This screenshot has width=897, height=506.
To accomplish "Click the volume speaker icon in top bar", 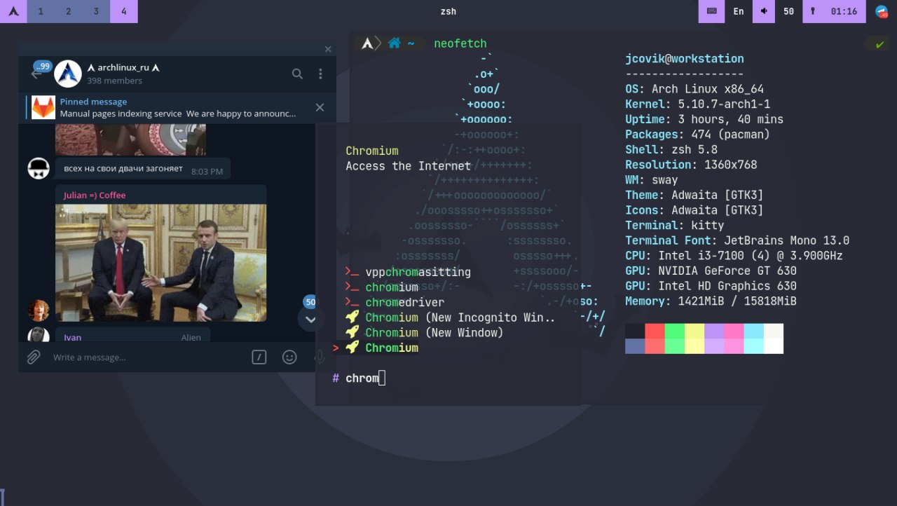I will (x=764, y=11).
